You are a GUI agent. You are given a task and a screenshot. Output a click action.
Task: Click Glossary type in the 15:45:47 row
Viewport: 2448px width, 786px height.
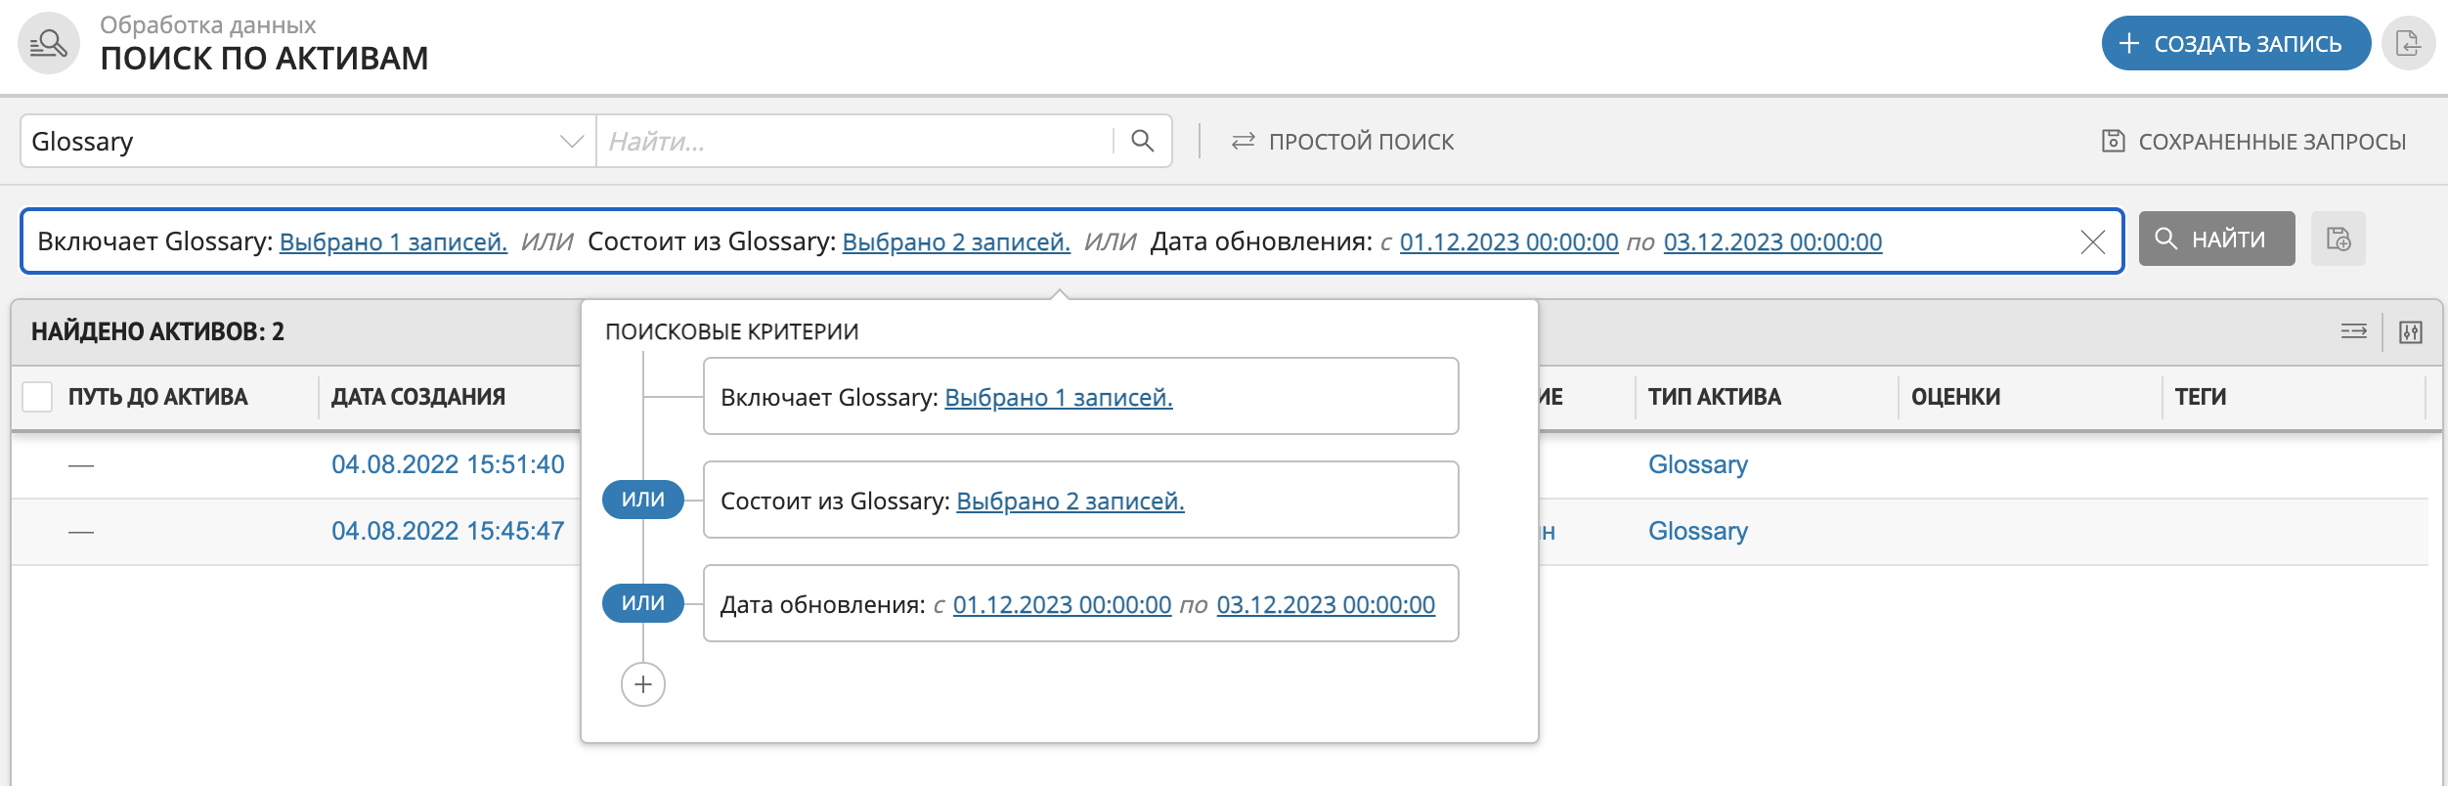1697,531
